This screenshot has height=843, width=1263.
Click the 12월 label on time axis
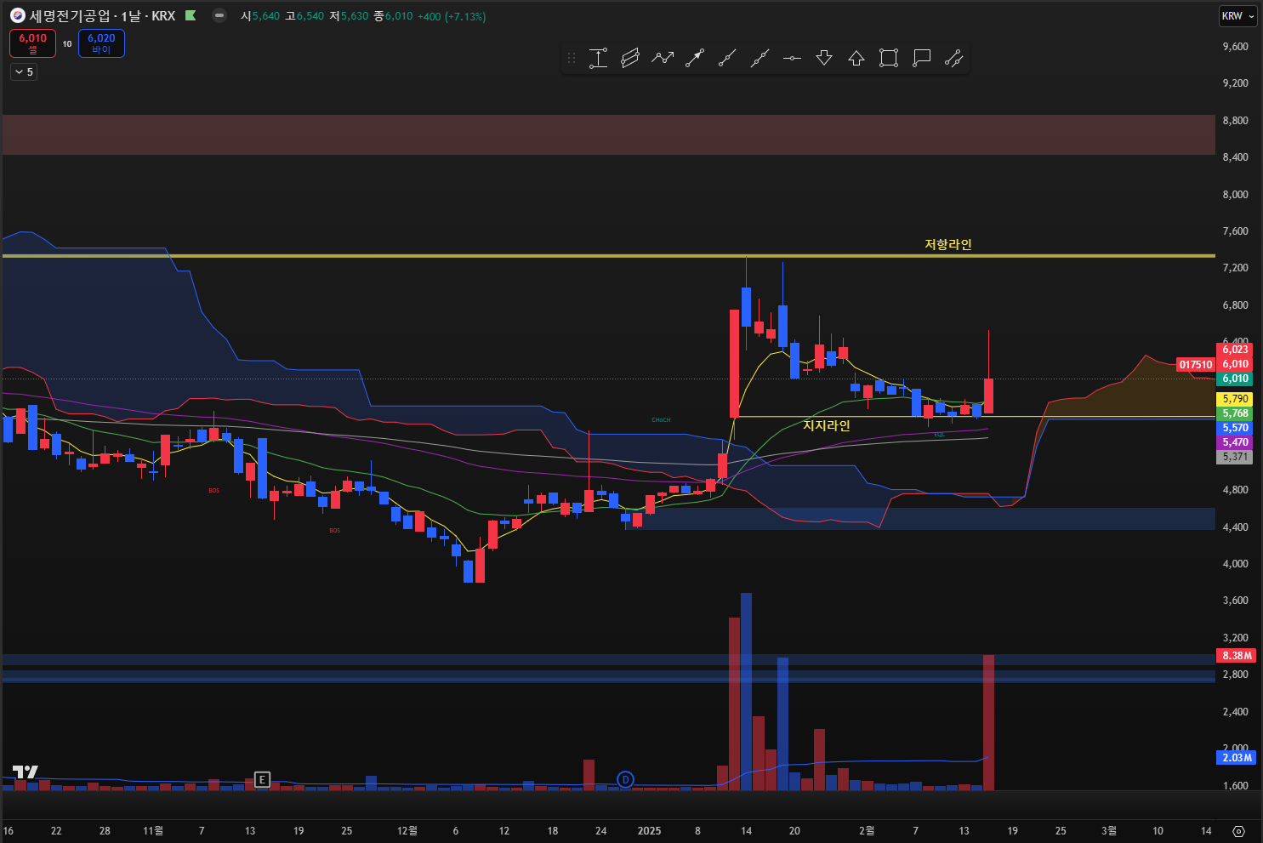407,831
